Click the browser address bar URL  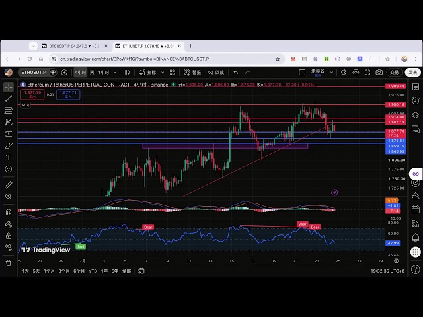134,59
